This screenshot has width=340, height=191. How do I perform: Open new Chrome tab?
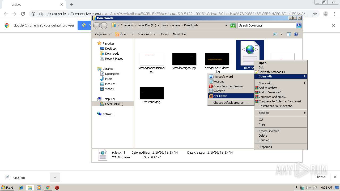coord(71,5)
